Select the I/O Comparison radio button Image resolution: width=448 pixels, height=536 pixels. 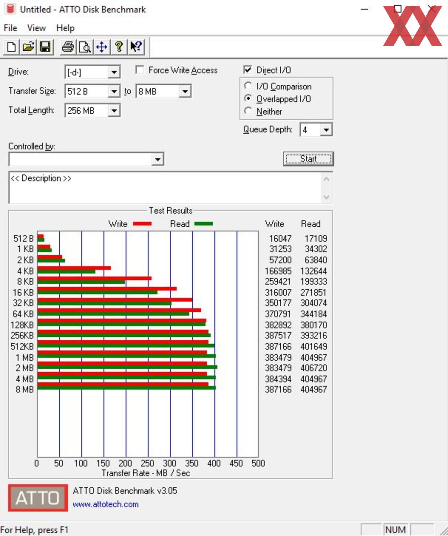[x=248, y=86]
